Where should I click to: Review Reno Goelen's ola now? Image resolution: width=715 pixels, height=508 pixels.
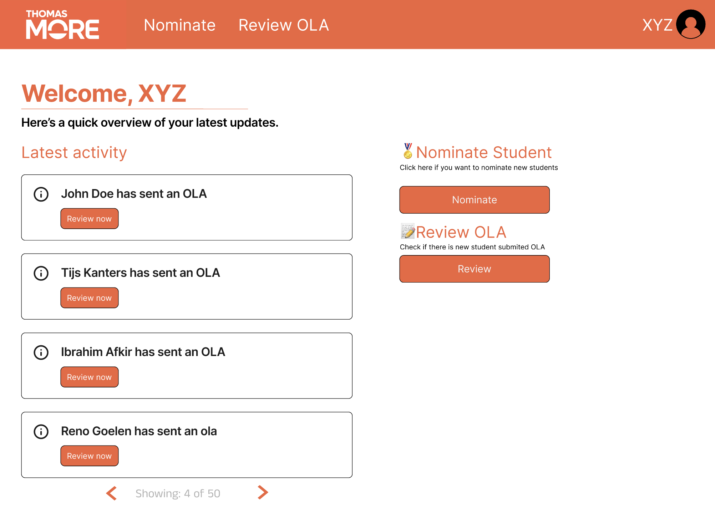(x=89, y=456)
